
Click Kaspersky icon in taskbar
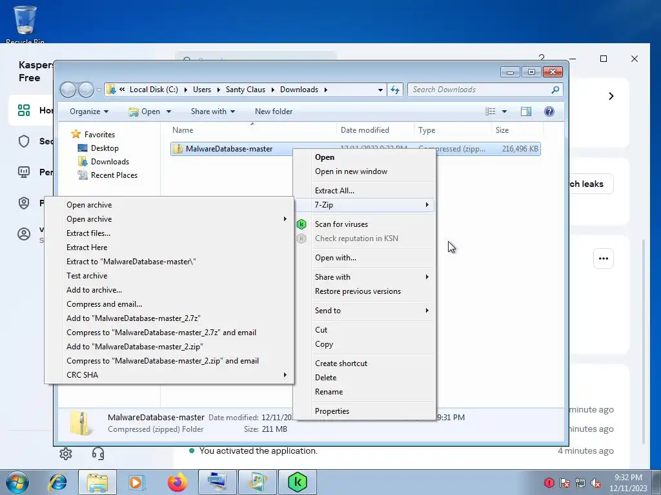[x=297, y=482]
